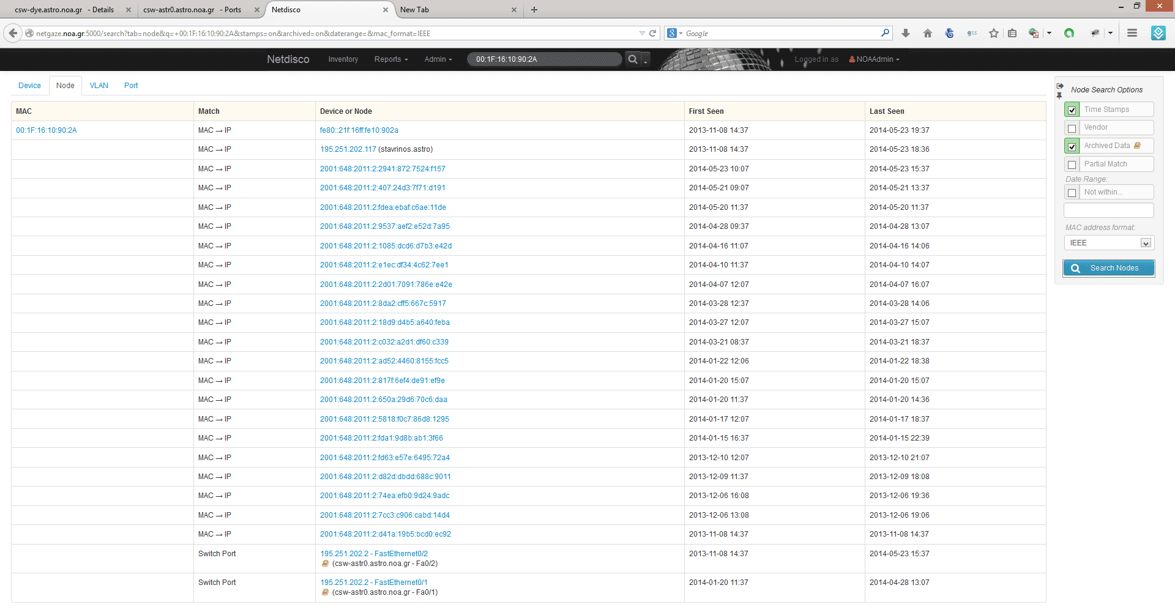Toggle the Not within date range checkbox
This screenshot has width=1175, height=607.
(1072, 193)
